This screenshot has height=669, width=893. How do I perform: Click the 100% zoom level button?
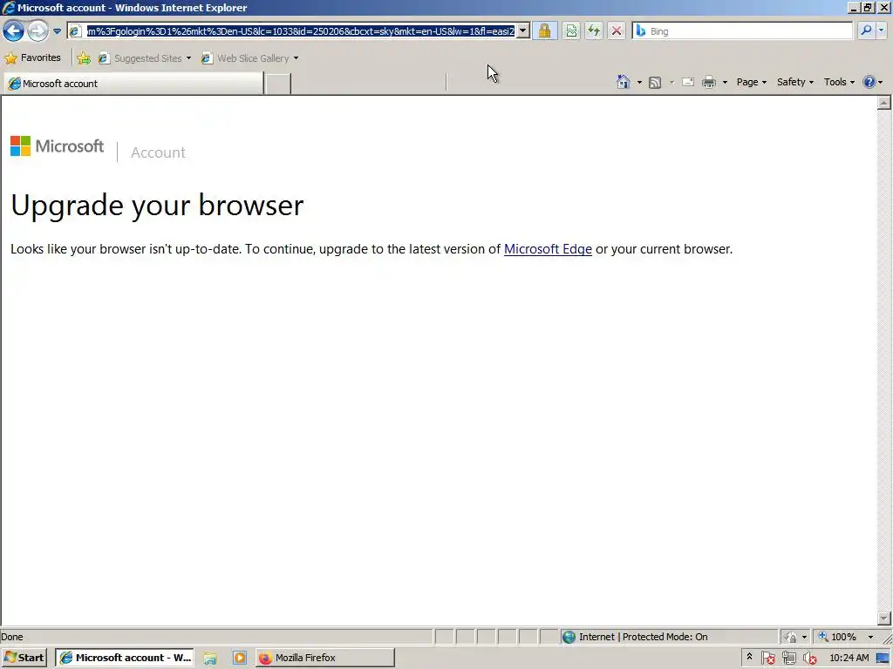click(x=838, y=637)
